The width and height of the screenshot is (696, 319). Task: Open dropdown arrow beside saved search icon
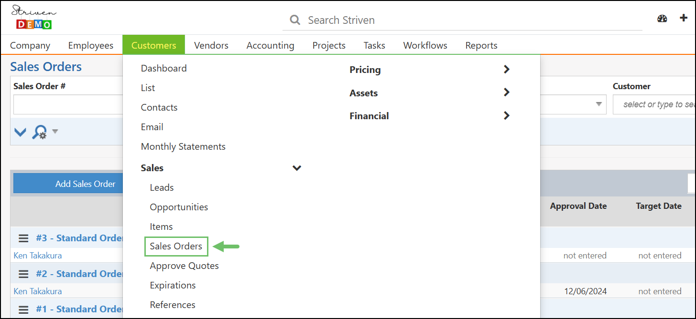tap(55, 131)
